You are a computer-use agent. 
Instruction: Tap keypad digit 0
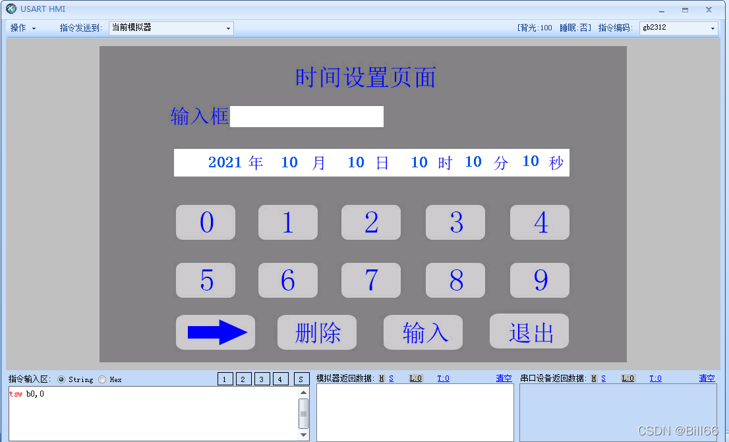(206, 222)
